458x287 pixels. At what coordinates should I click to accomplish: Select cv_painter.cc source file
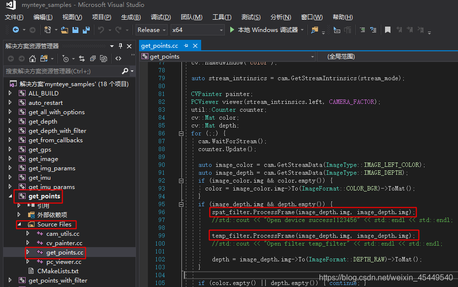64,243
